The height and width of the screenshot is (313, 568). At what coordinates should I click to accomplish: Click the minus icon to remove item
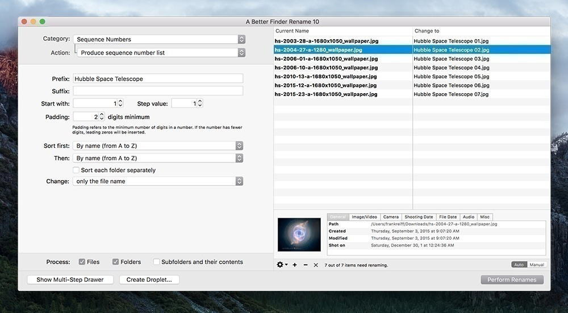306,265
